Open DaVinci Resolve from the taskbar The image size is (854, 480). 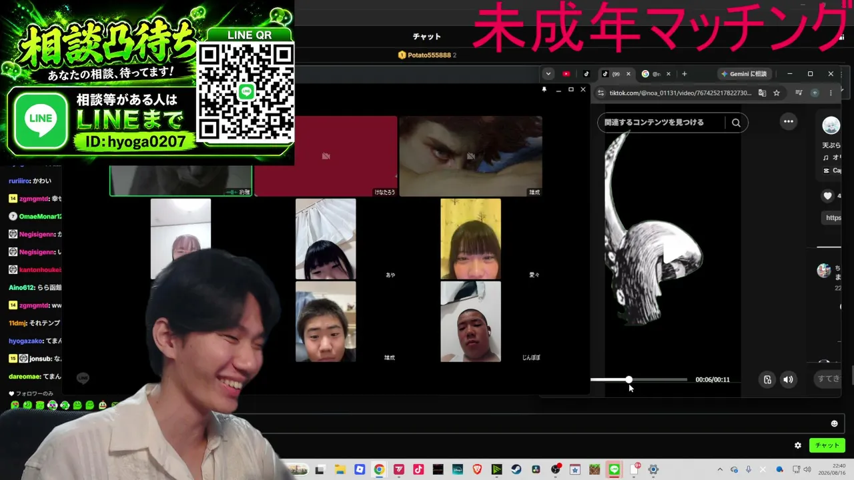coord(536,469)
